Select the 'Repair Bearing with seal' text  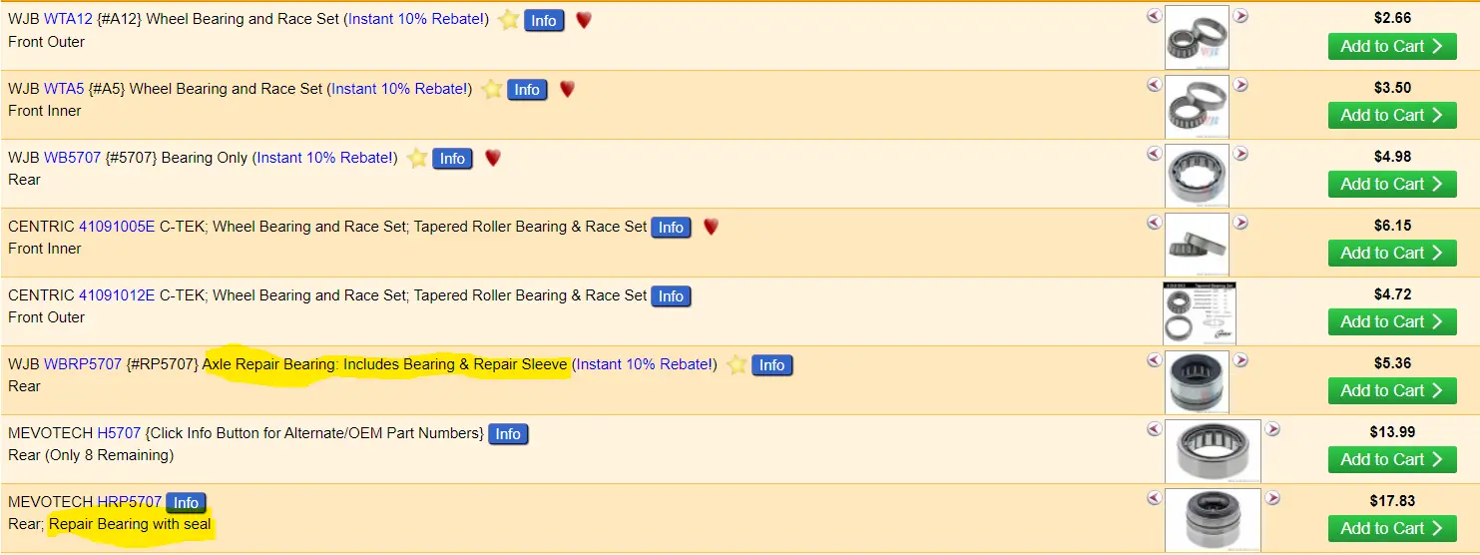point(130,524)
